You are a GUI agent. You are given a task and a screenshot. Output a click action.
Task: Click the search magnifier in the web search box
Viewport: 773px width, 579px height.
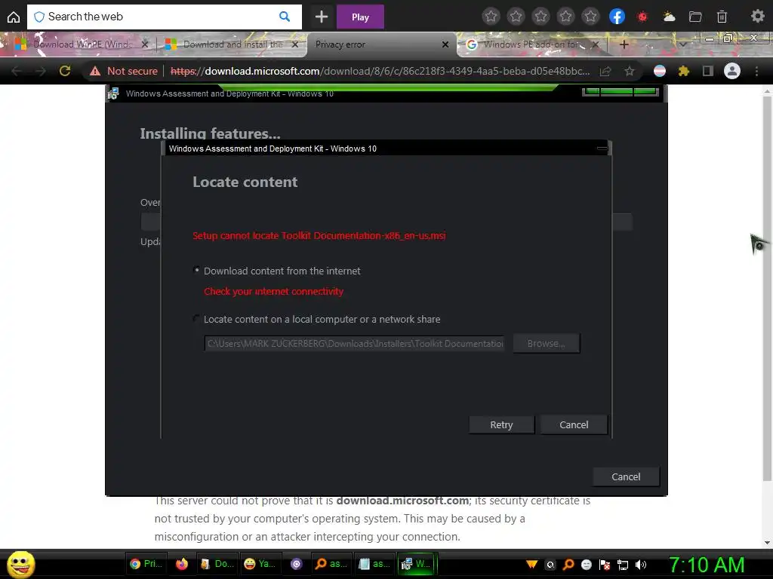(x=285, y=17)
